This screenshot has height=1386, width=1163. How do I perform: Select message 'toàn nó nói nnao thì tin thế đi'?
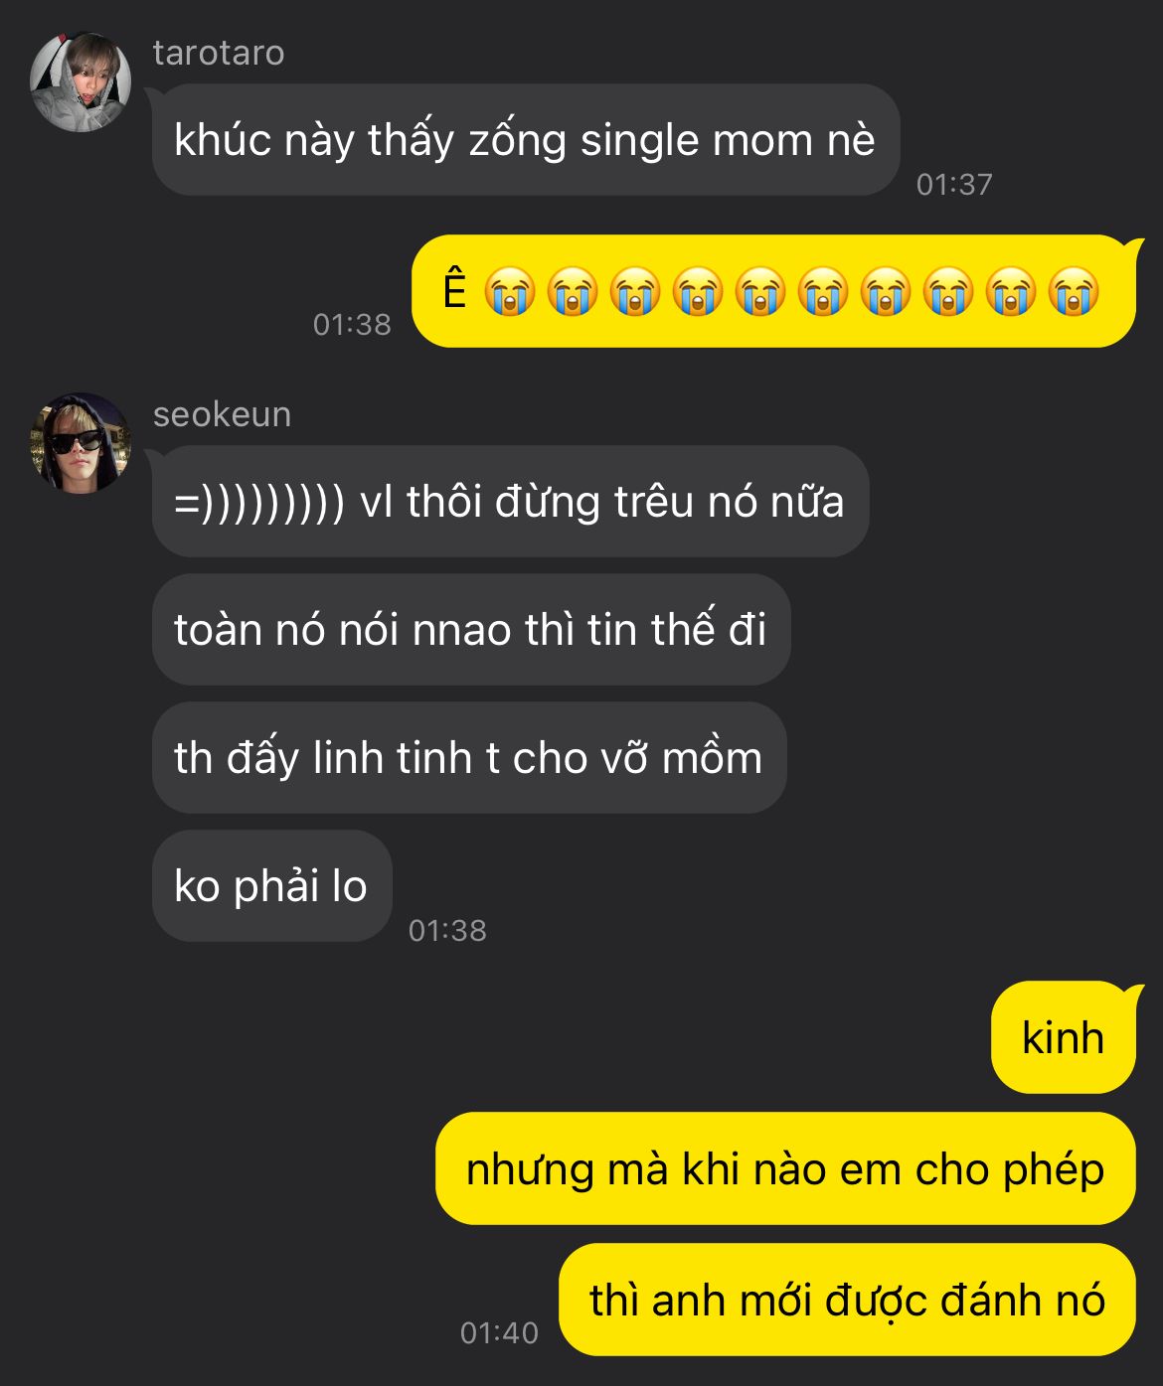click(471, 630)
